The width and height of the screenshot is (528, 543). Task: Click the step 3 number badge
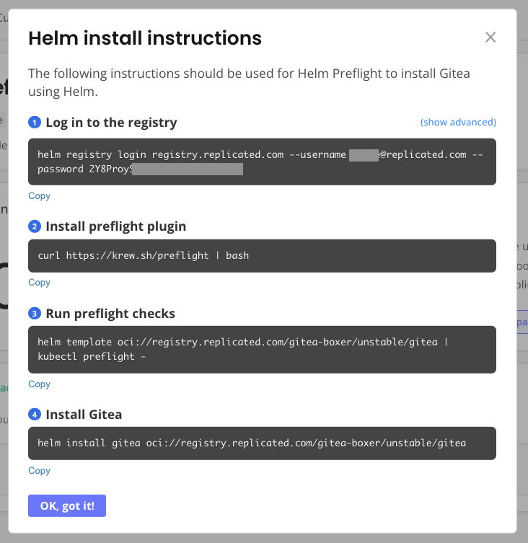click(35, 314)
